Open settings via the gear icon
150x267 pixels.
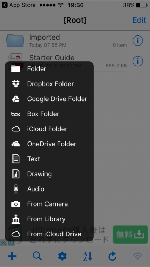tap(62, 256)
